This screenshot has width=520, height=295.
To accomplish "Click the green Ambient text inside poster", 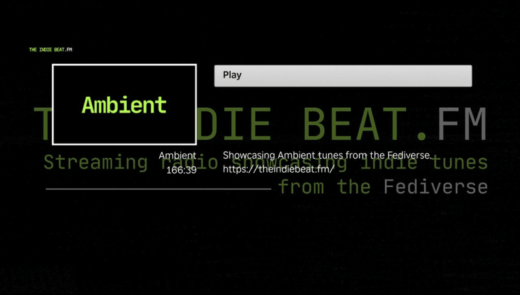I will [x=124, y=105].
